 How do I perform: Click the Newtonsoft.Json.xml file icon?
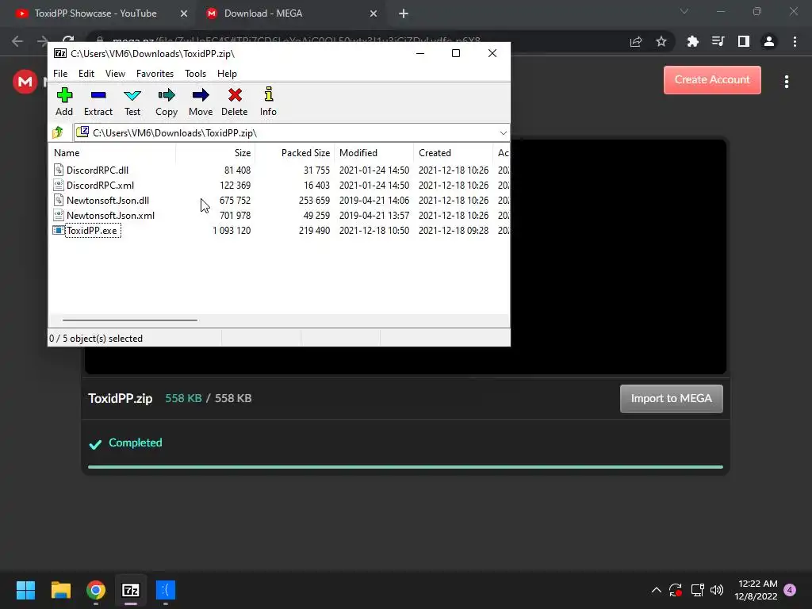coord(59,215)
